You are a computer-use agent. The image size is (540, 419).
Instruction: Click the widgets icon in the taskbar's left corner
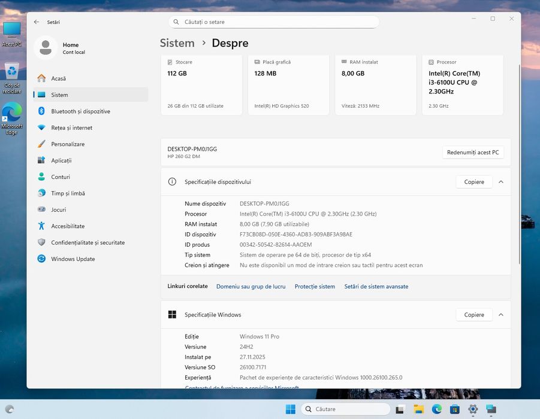point(10,409)
